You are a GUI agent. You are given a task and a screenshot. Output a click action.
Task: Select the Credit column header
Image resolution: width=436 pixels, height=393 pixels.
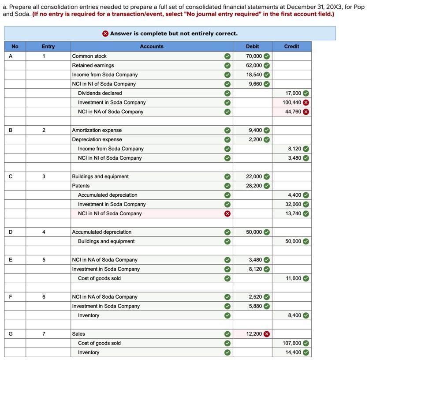[x=291, y=46]
